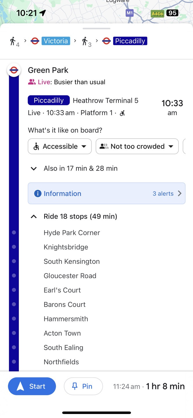Viewport: 193px width, 418px height.
Task: Tap the sheet drag handle at top
Action: tap(96, 28)
